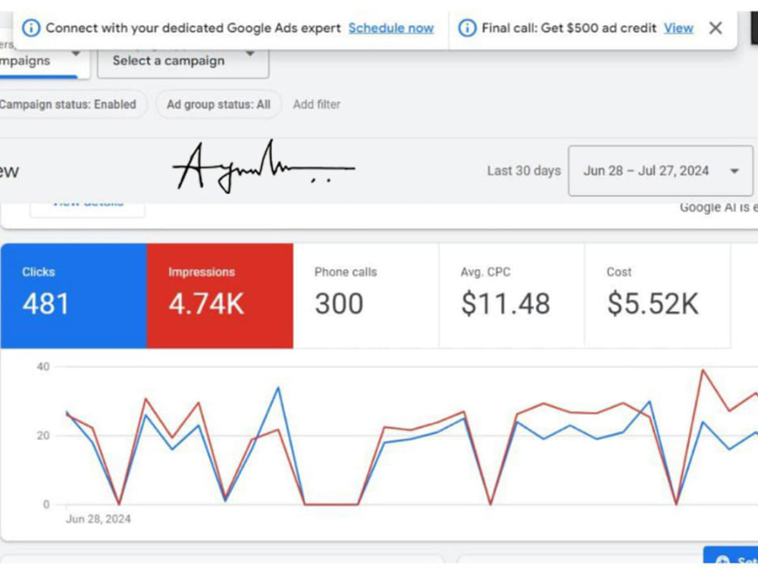
Task: Click info icon beside Final call message
Action: tap(467, 28)
